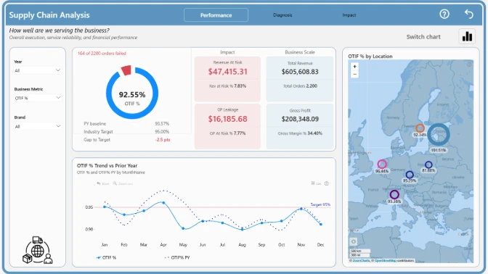This screenshot has height=274, width=488.
Task: Click the Revenue At Risk $47,415.31 card
Action: tap(227, 79)
